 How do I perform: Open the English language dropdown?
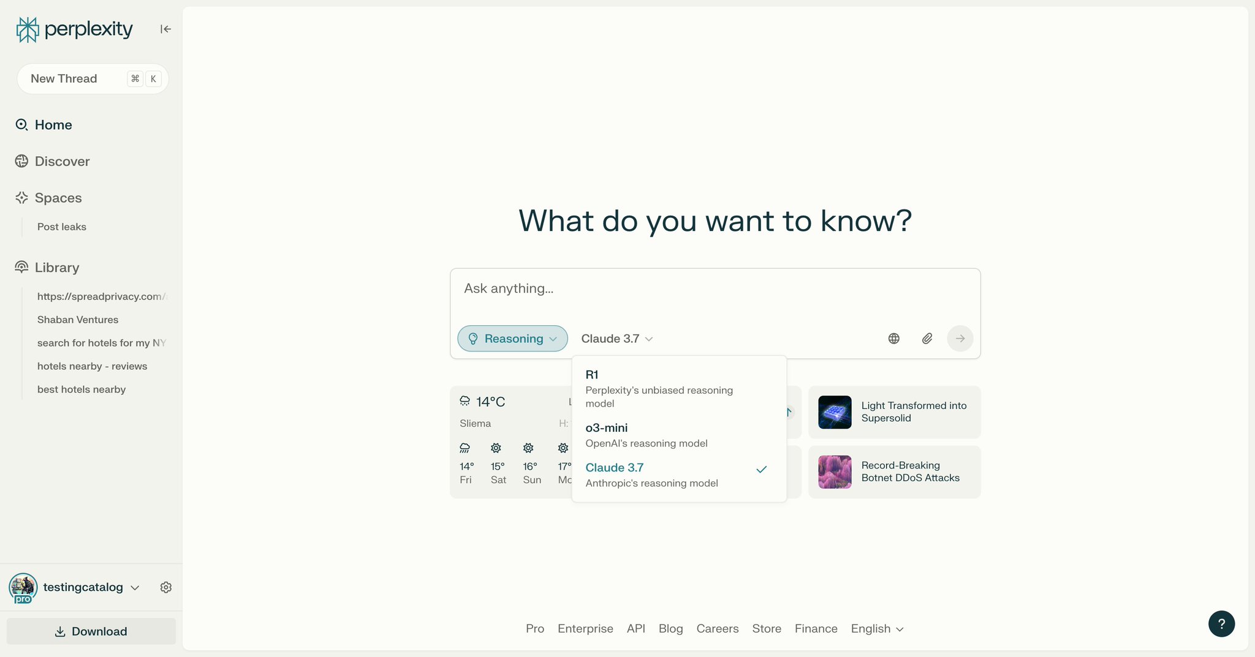[x=877, y=629]
